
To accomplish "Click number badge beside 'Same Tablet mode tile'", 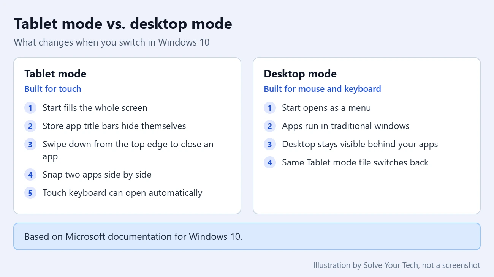I will click(270, 162).
